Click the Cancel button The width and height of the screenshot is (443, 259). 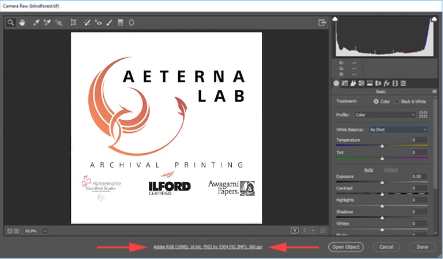[386, 247]
